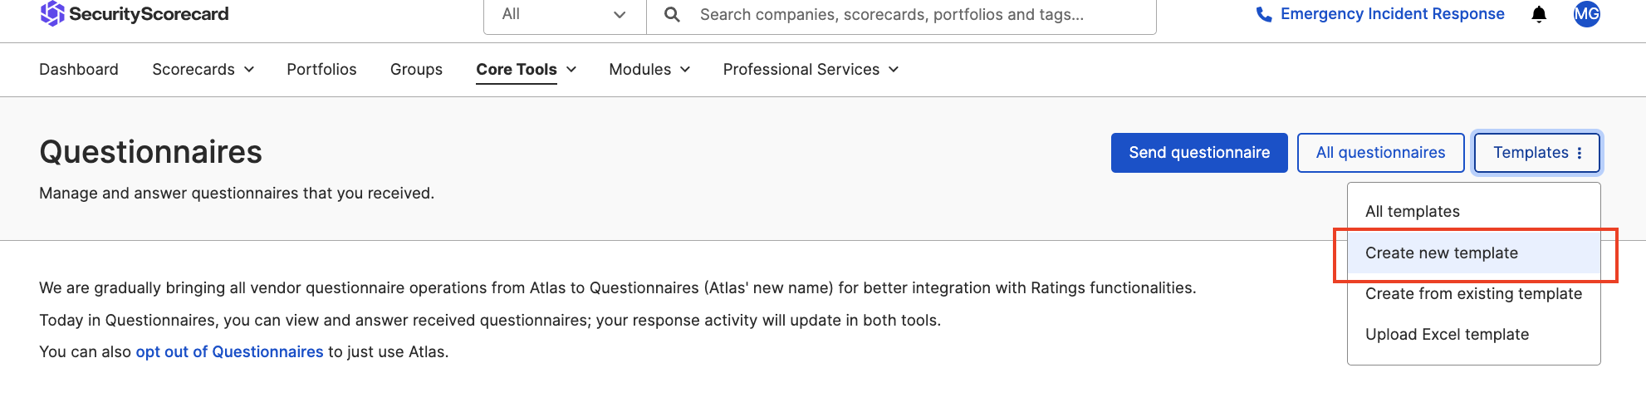Image resolution: width=1646 pixels, height=417 pixels.
Task: Expand the Professional Services menu
Action: (x=811, y=70)
